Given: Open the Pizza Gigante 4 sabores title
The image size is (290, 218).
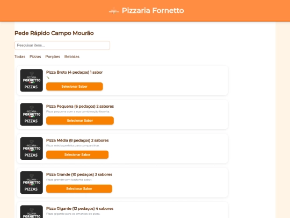Looking at the screenshot, I should (x=79, y=209).
